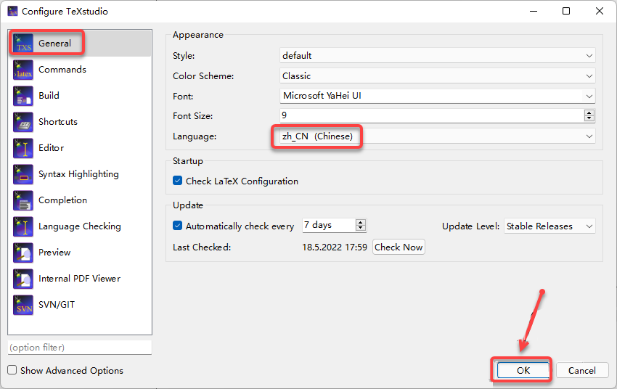This screenshot has height=389, width=617.
Task: Click the Cancel button
Action: tap(581, 370)
